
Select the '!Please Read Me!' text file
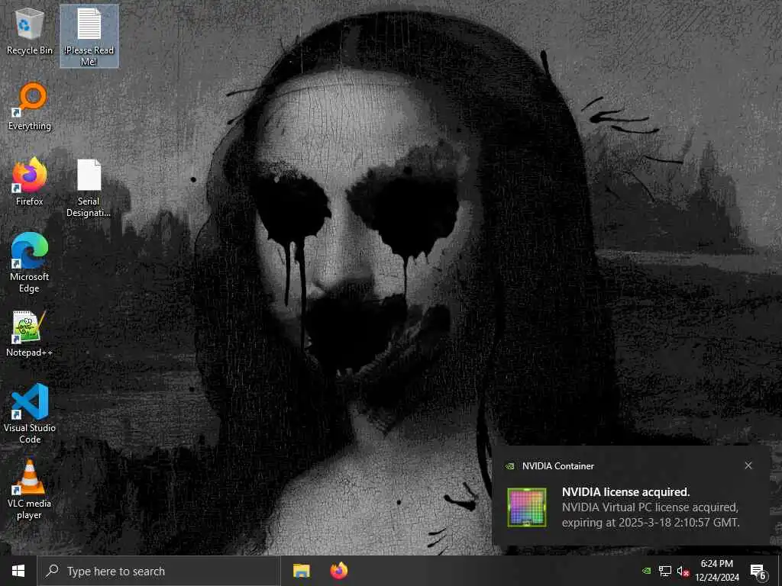pos(89,36)
